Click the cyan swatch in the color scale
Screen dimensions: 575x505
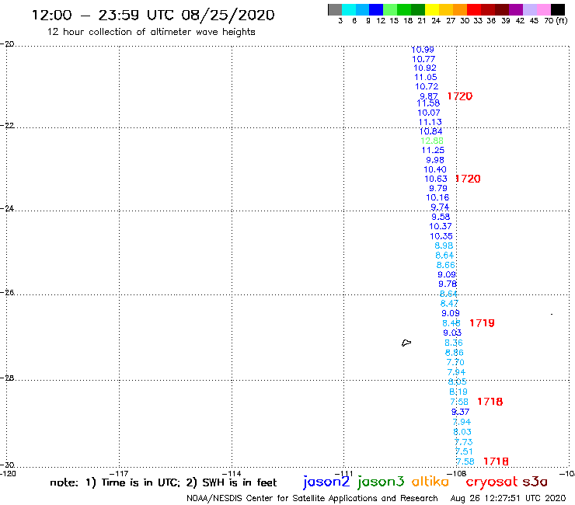tap(349, 9)
